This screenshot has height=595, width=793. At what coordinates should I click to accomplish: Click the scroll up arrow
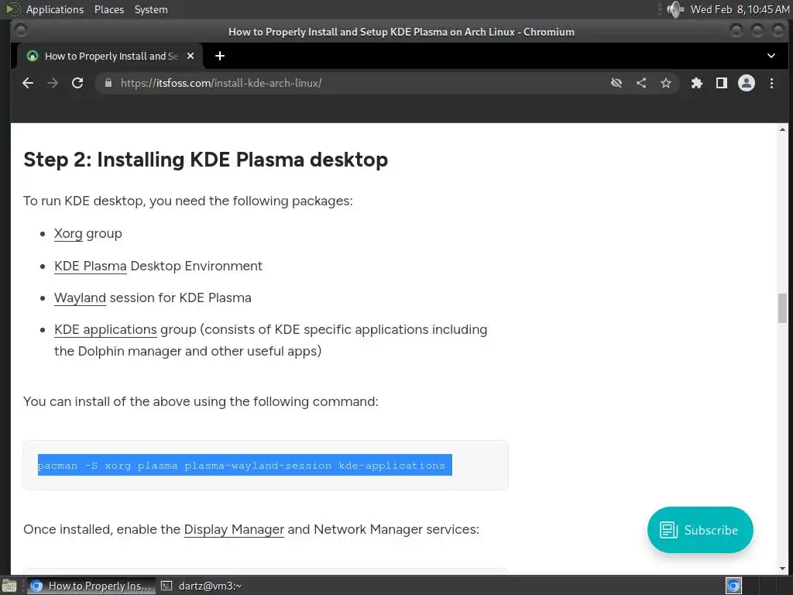click(782, 130)
